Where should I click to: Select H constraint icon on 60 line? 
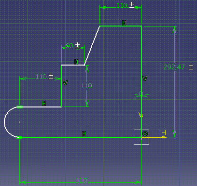[x=76, y=62]
